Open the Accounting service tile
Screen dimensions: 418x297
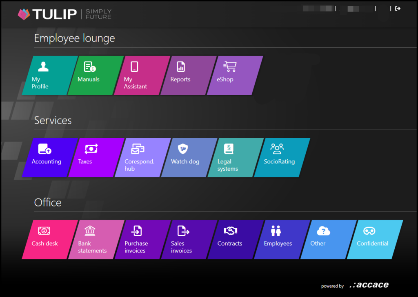(x=49, y=158)
